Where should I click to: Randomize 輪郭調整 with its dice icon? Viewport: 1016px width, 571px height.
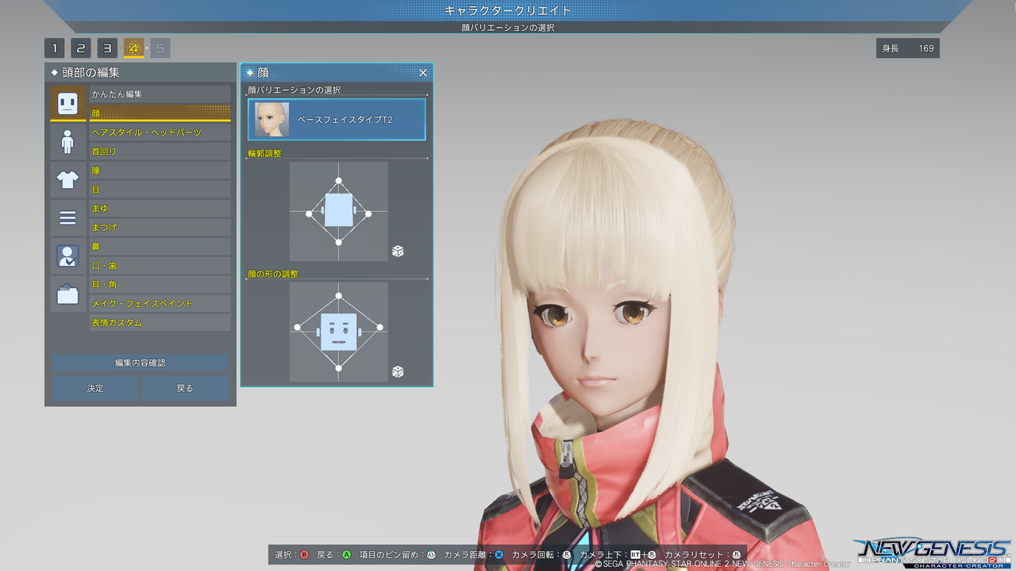click(x=398, y=251)
